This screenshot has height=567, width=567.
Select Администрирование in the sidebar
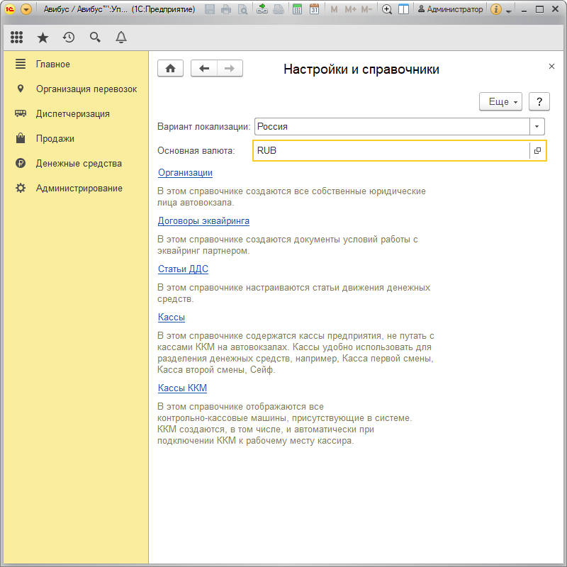tap(79, 188)
